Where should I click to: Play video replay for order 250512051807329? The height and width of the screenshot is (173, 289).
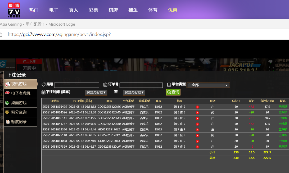(x=197, y=147)
